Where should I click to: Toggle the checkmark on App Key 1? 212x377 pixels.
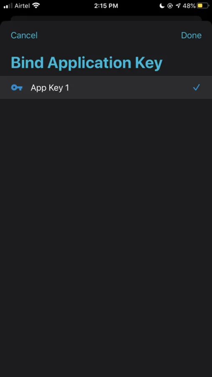click(x=197, y=88)
